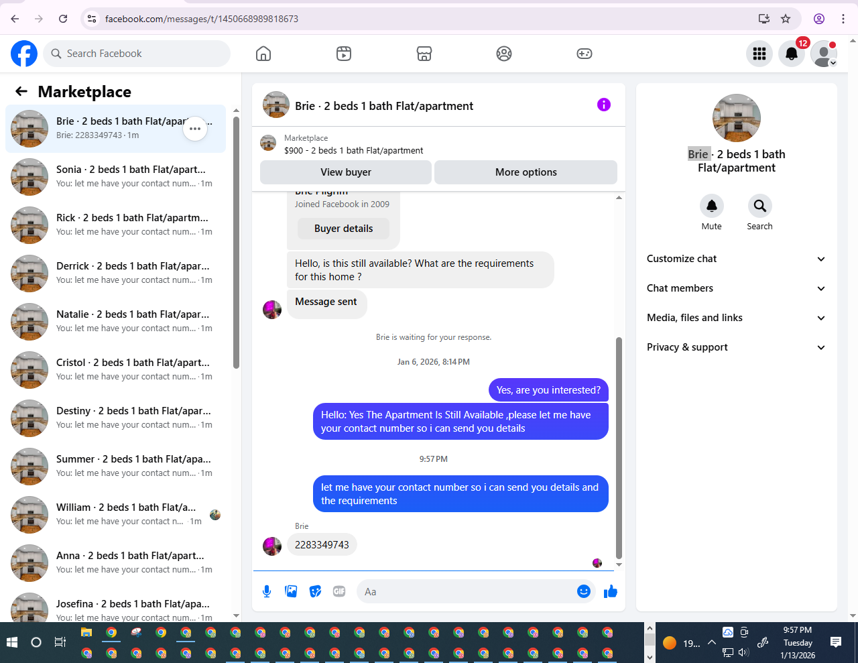This screenshot has height=663, width=858.
Task: Open the Groups icon in top navigation
Action: pos(504,54)
